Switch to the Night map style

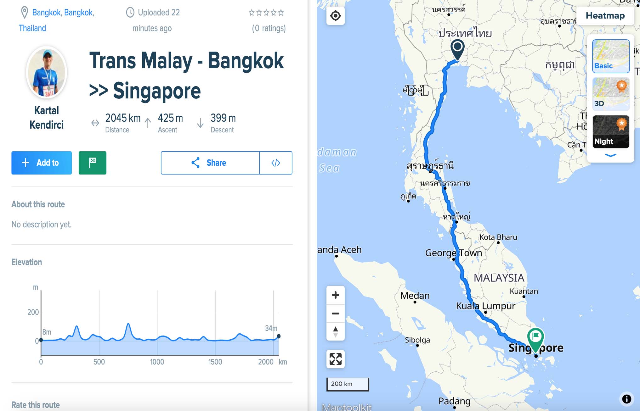coord(611,131)
